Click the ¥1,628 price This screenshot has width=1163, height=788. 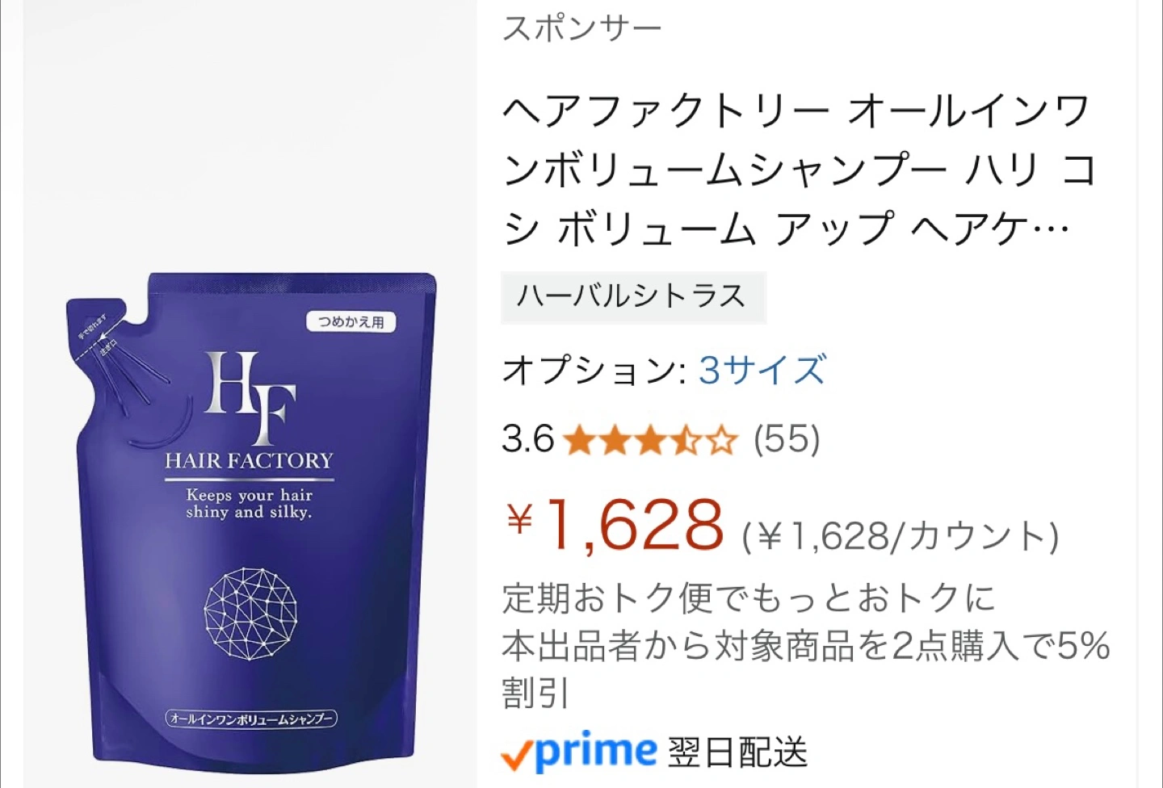pos(615,524)
